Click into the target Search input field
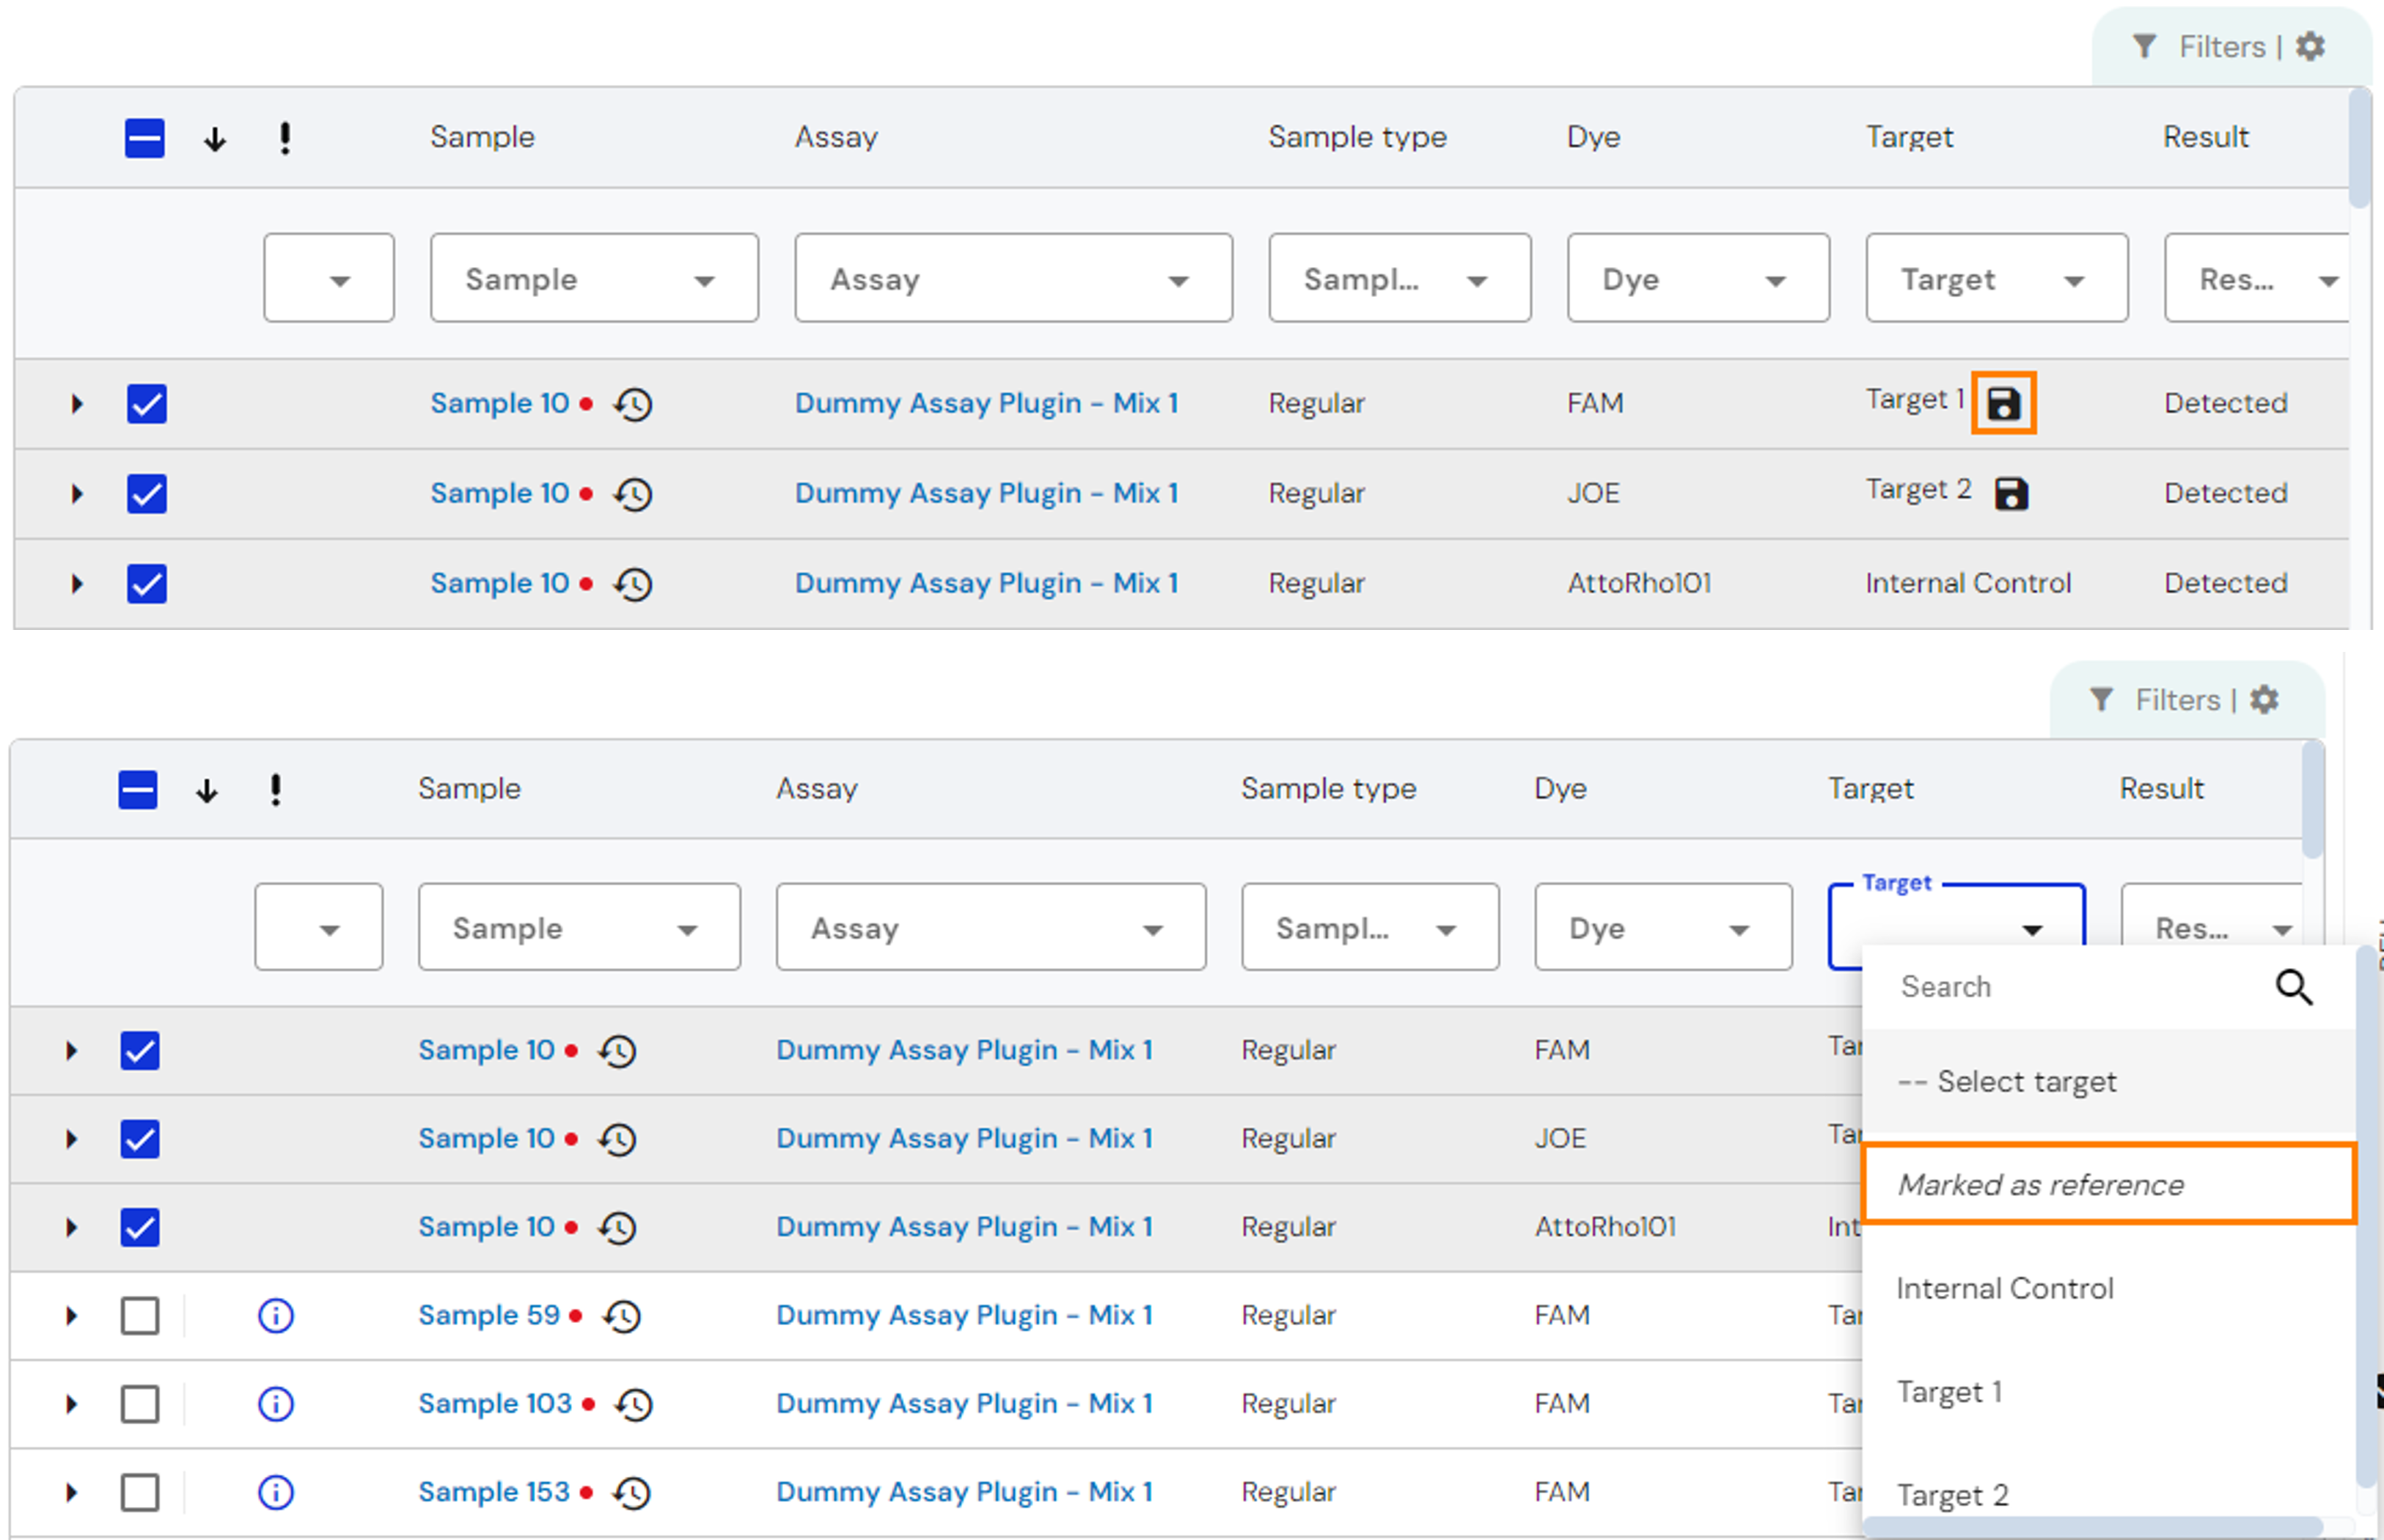This screenshot has width=2384, height=1540. [x=2075, y=987]
